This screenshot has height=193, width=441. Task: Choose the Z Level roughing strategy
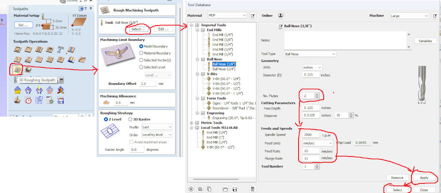(106, 119)
